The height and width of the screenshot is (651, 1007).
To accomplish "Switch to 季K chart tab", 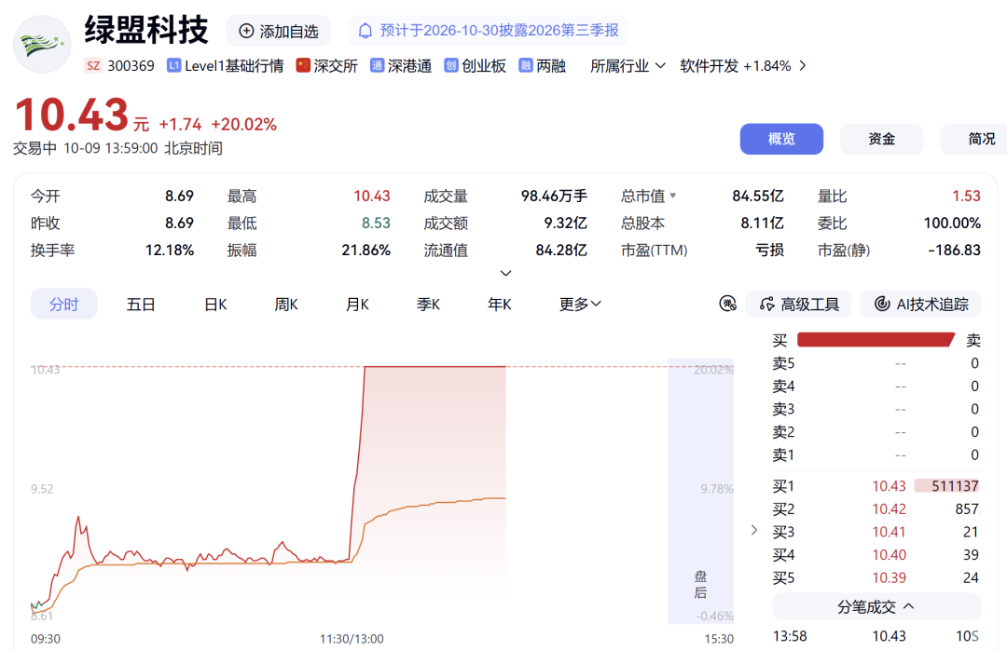I will [428, 304].
